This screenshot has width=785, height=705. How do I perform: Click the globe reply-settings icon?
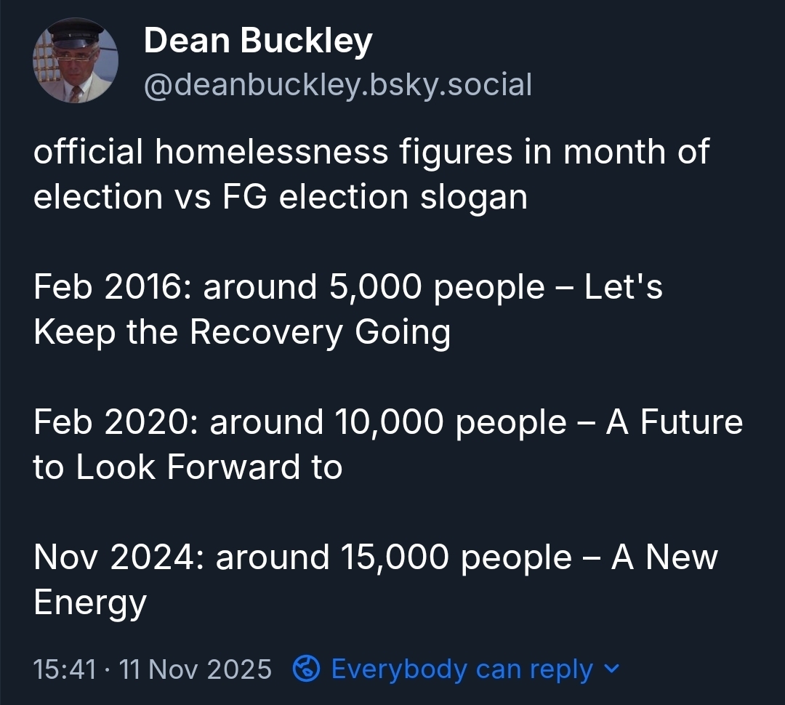(306, 669)
